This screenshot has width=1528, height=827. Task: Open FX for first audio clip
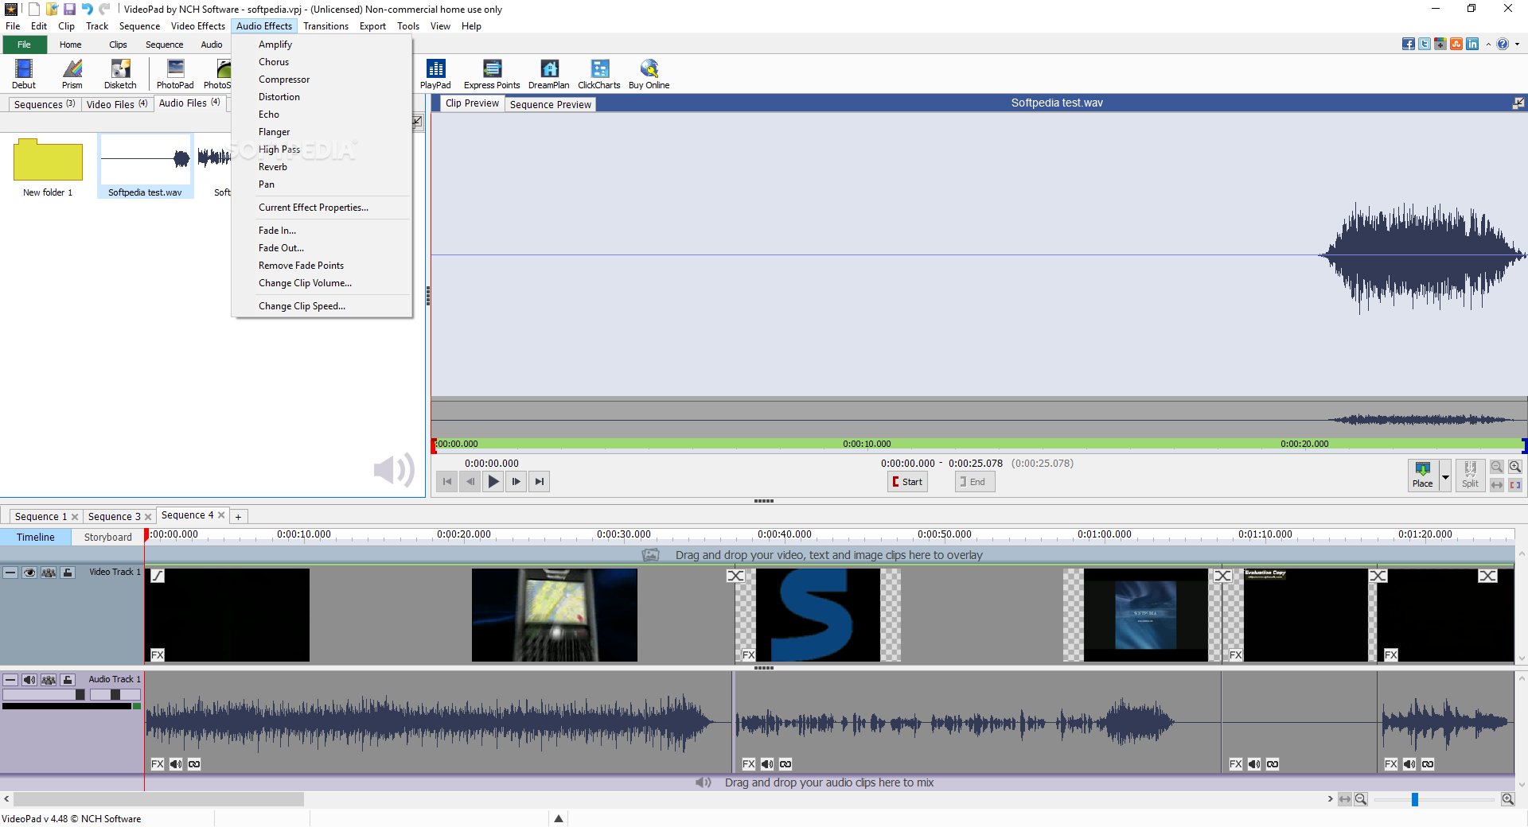pyautogui.click(x=158, y=764)
